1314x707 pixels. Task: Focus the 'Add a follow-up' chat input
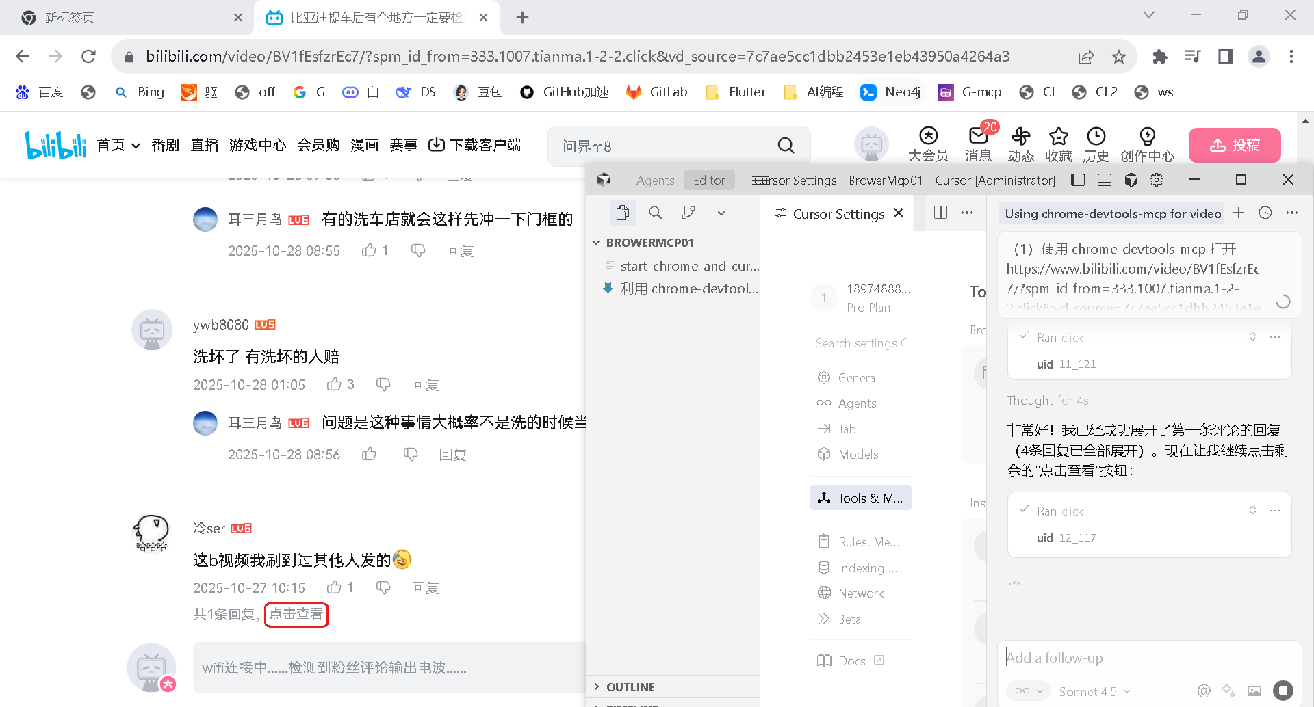[1148, 658]
